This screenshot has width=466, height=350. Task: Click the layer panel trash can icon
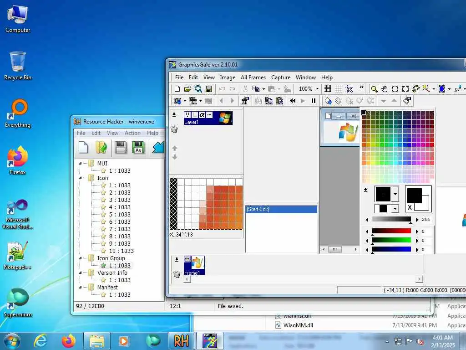(174, 129)
